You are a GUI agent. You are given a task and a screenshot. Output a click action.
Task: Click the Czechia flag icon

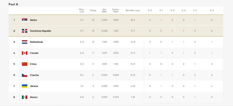pos(24,75)
